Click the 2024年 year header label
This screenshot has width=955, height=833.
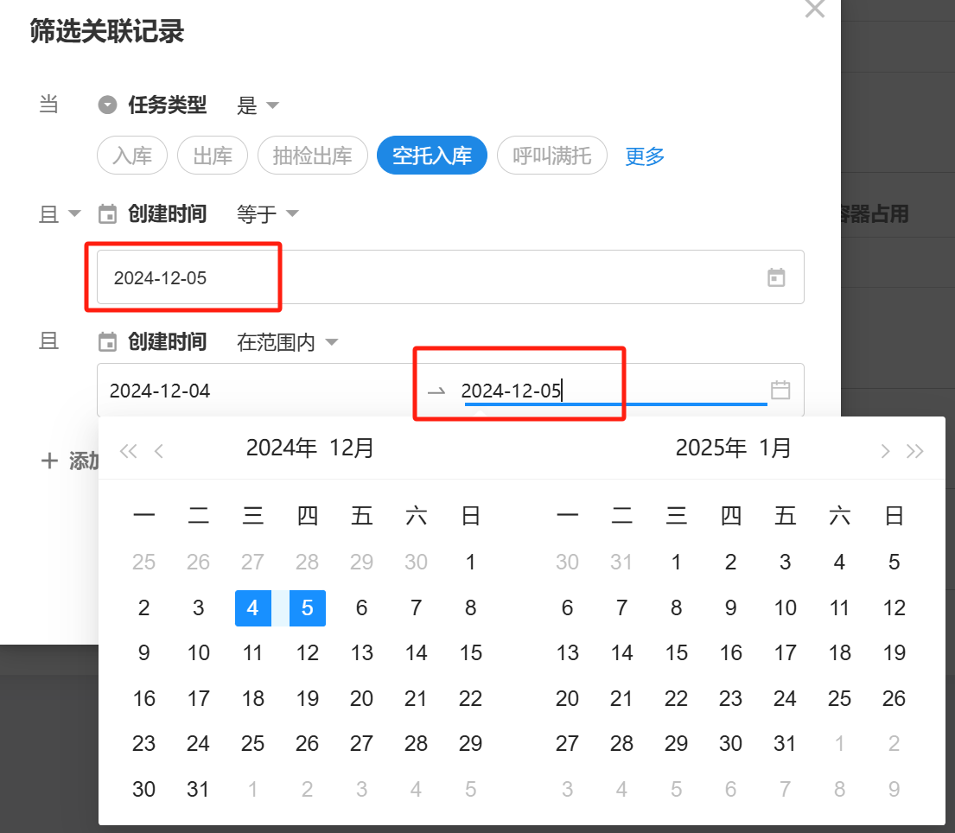280,448
